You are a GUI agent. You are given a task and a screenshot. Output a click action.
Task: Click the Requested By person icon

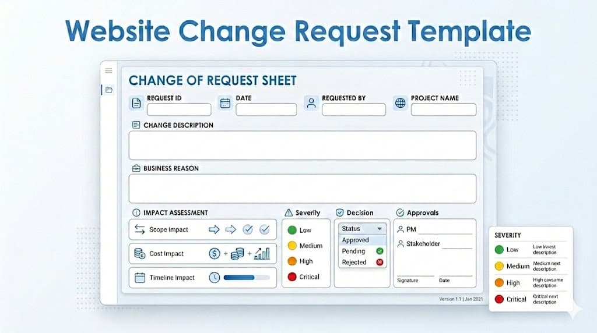point(311,103)
